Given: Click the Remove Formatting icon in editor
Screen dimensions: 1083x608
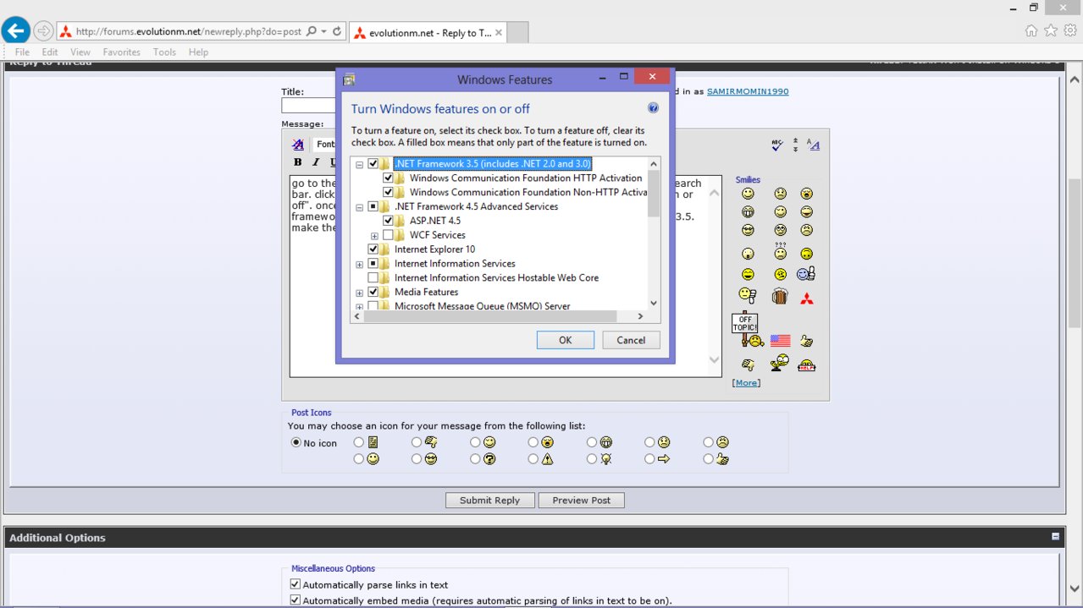Looking at the screenshot, I should point(297,145).
